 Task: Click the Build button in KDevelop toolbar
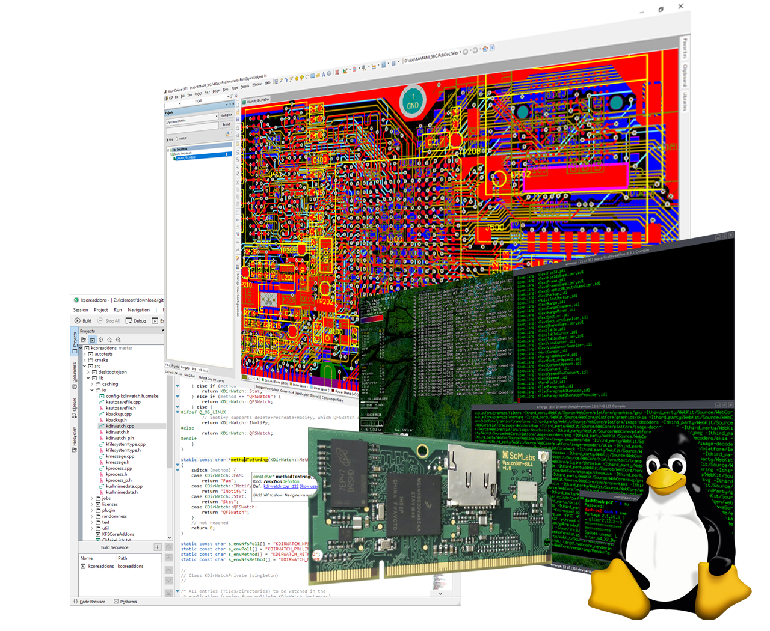coord(83,321)
